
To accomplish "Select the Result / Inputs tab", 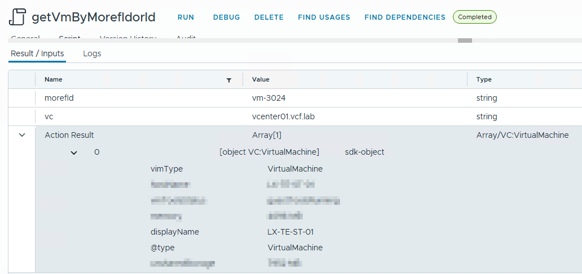I will (37, 53).
